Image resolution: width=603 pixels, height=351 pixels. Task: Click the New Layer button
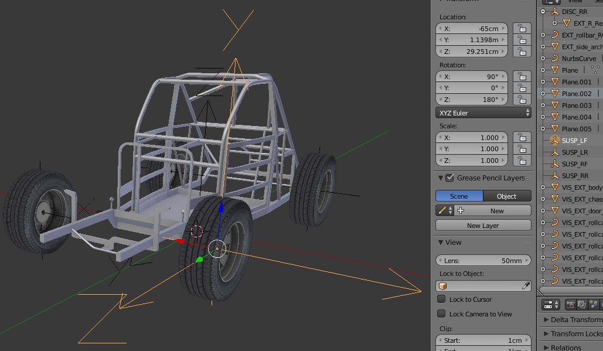483,225
